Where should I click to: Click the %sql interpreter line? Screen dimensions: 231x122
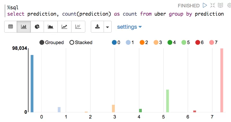pos(13,7)
